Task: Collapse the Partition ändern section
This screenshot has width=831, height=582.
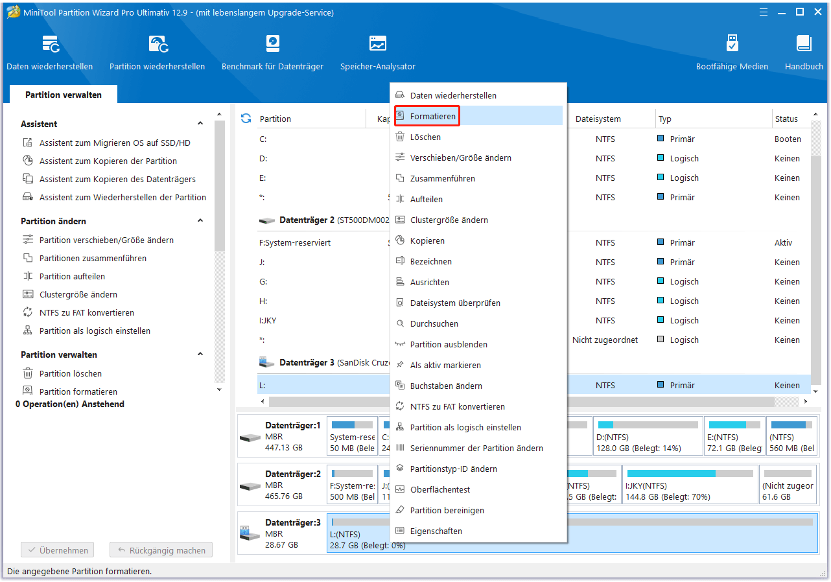Action: [200, 221]
